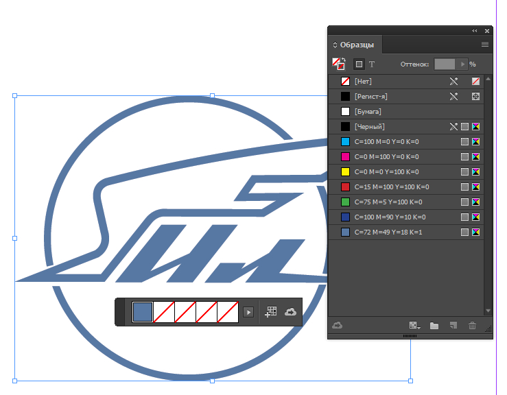Image resolution: width=507 pixels, height=395 pixels.
Task: Select the C=75 M=5 Y=100 K=0 green swatch
Action: (x=405, y=202)
